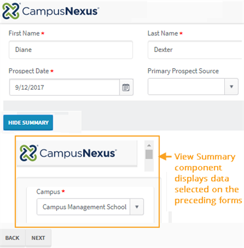The image size is (244, 248).
Task: Click the summary panel scrollbar thumb
Action: click(x=149, y=154)
